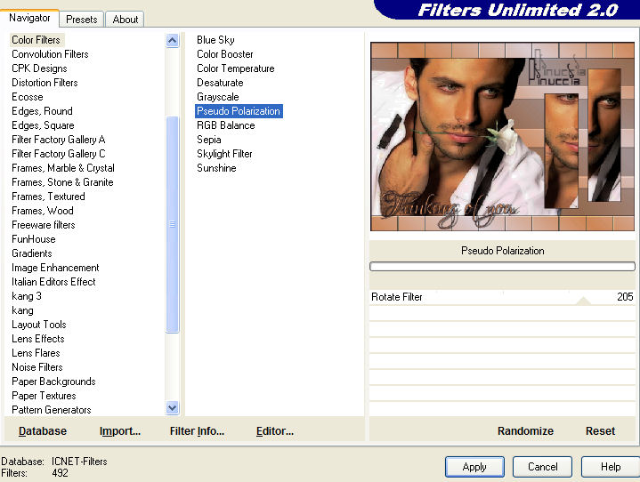Select Pattern Generators category
640x482 pixels.
tap(52, 410)
